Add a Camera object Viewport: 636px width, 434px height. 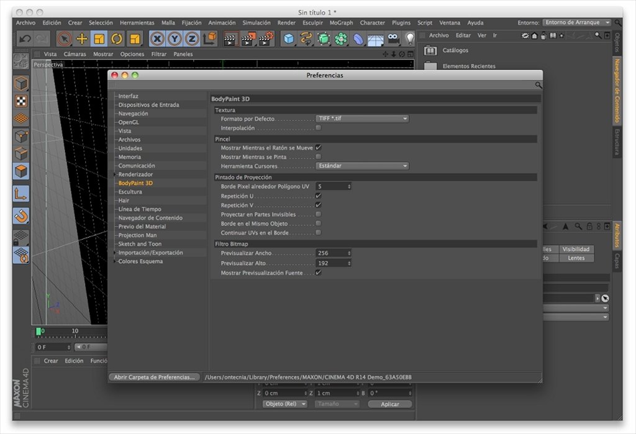tap(393, 39)
